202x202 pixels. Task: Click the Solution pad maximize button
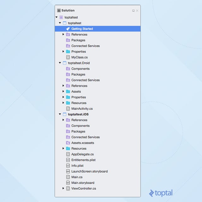(133, 11)
